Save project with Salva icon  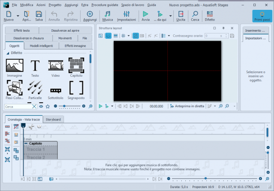point(39,16)
